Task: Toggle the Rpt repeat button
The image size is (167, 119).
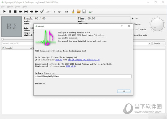Action: click(x=60, y=12)
